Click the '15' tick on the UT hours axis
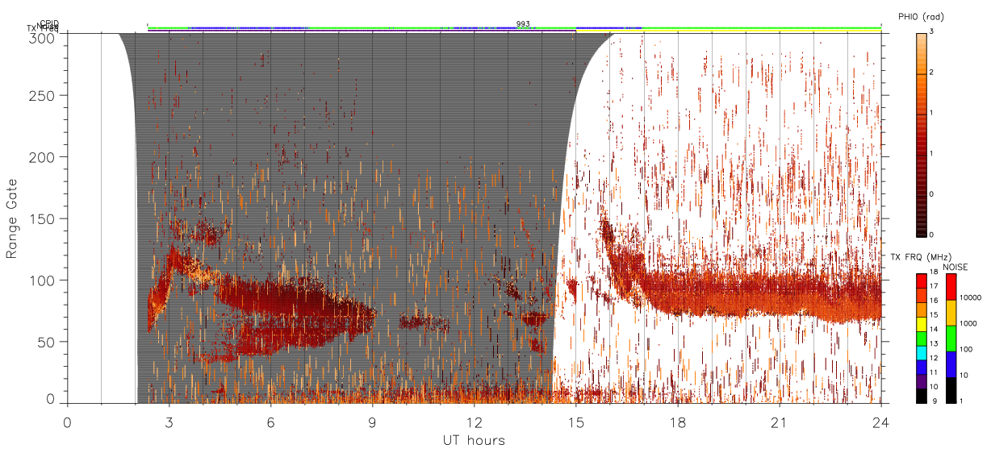This screenshot has width=991, height=457. pos(575,423)
